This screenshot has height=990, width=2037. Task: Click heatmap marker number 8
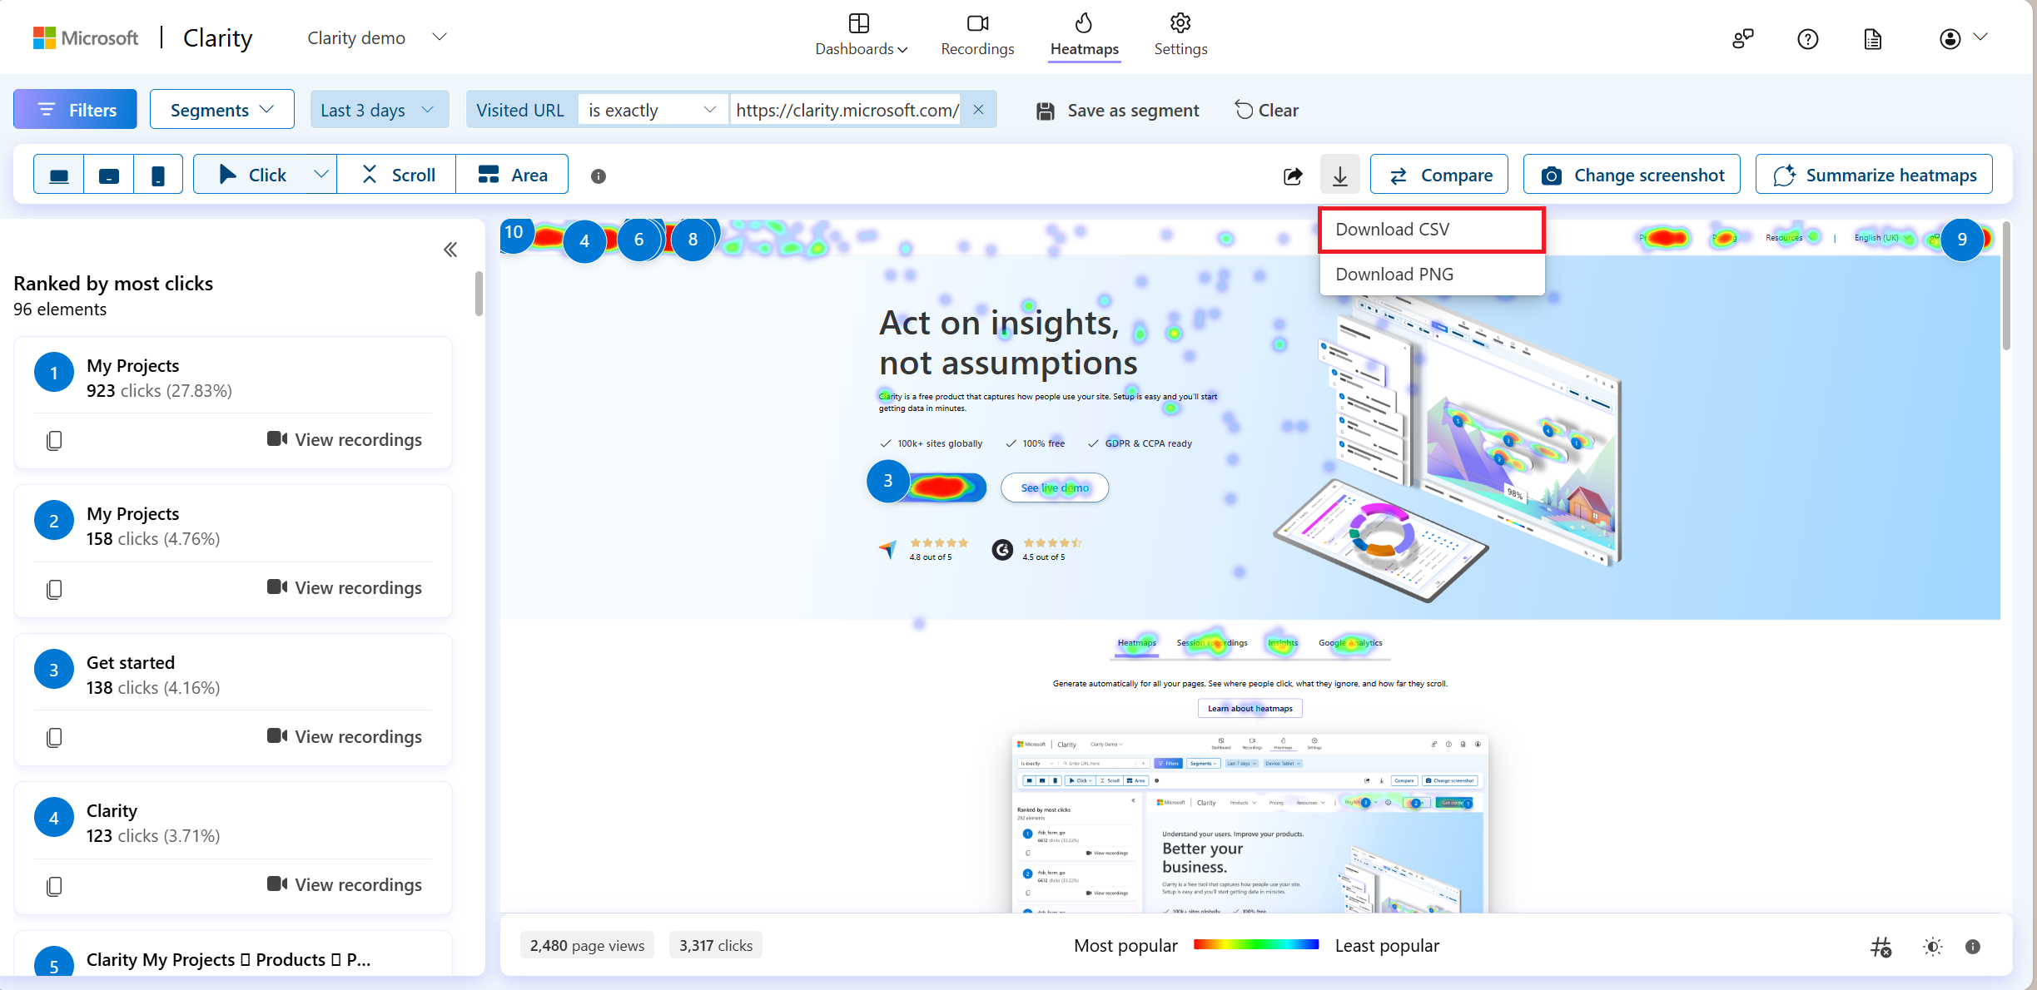[693, 240]
